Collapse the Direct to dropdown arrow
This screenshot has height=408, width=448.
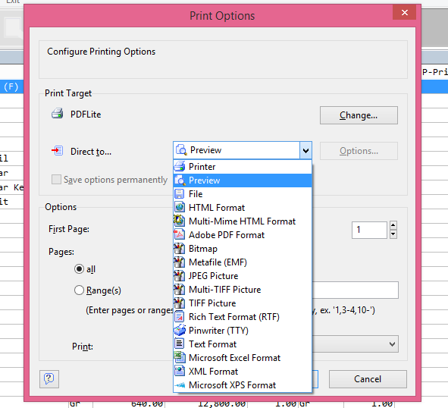[305, 150]
